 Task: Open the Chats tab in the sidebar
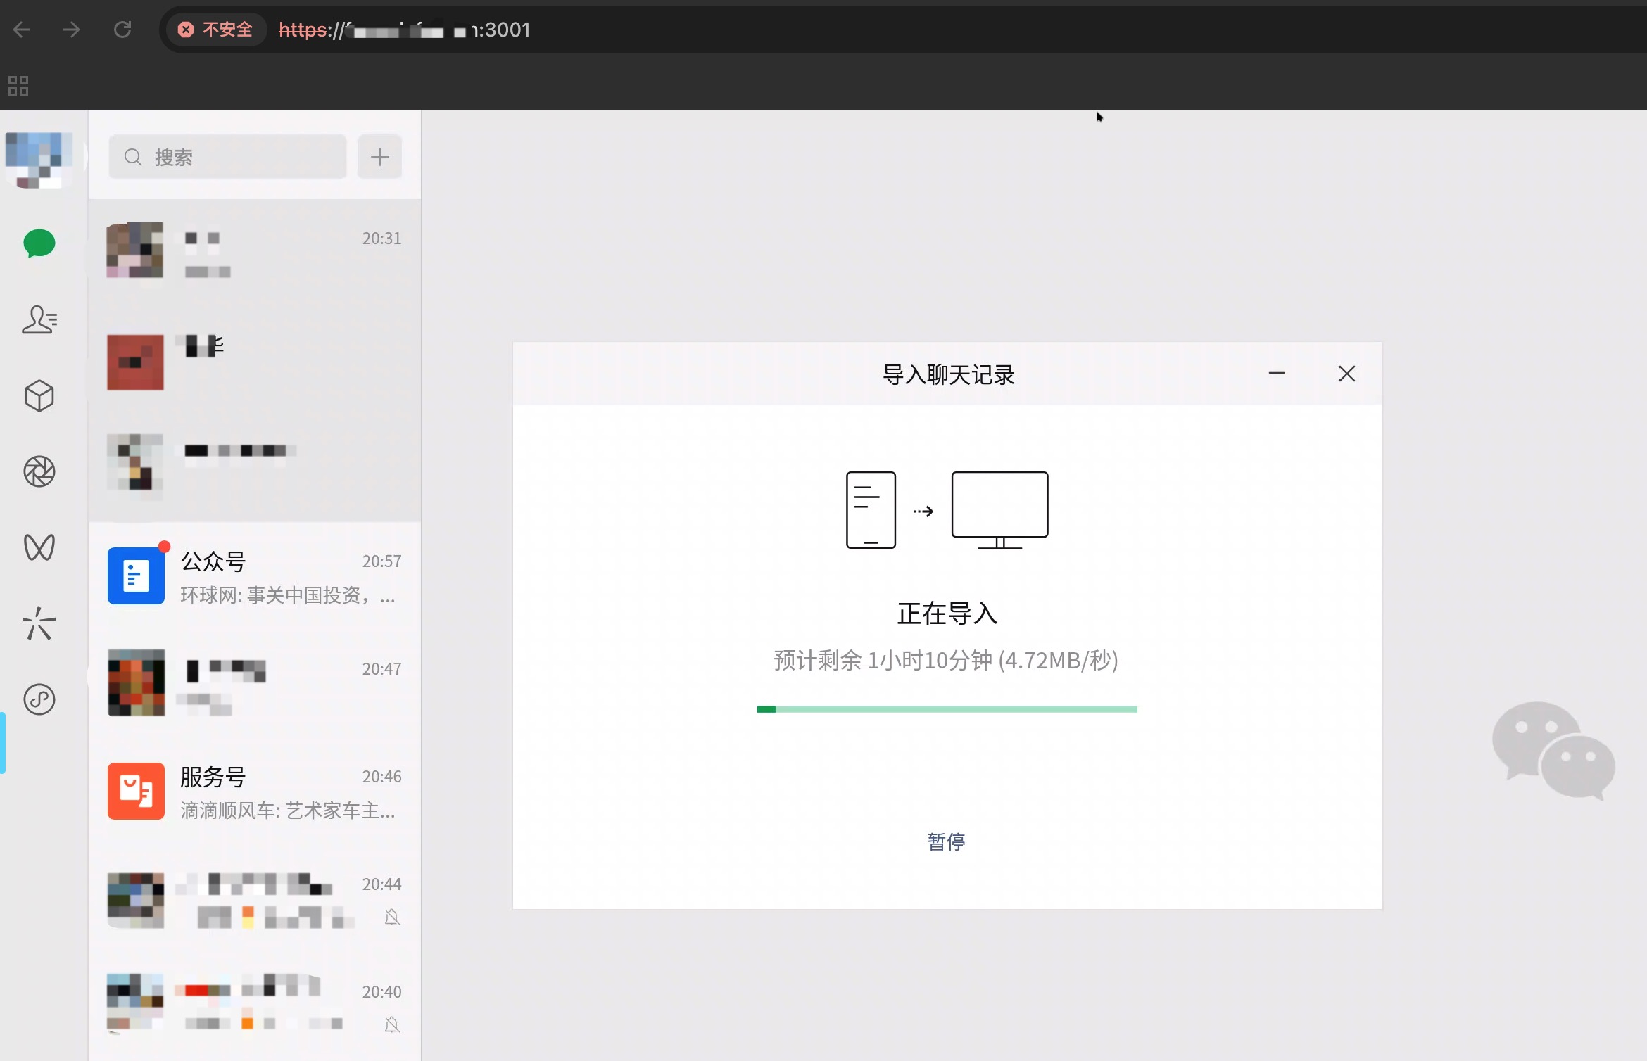[x=39, y=243]
